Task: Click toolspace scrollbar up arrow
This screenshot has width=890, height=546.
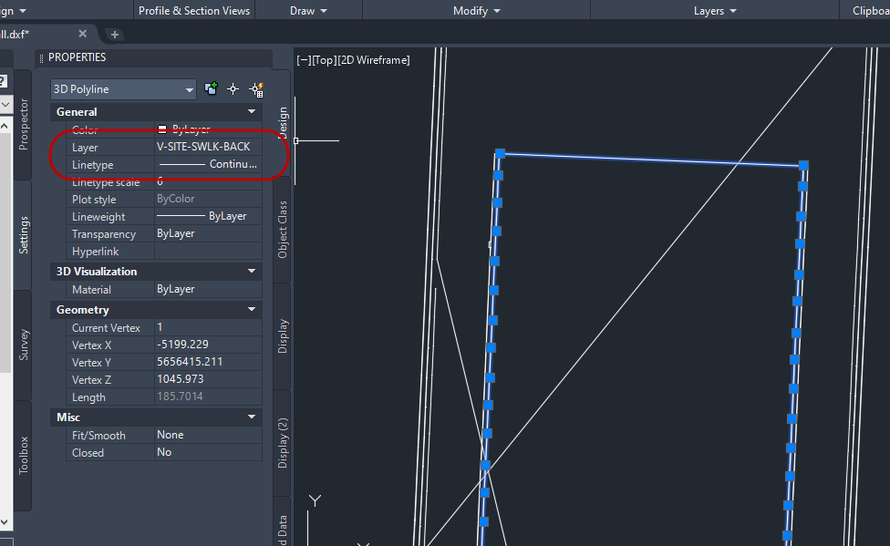Action: (4, 126)
